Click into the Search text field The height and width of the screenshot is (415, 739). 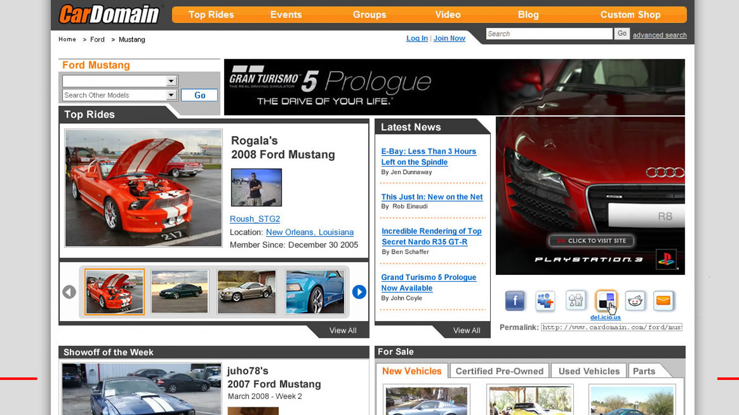tap(548, 34)
